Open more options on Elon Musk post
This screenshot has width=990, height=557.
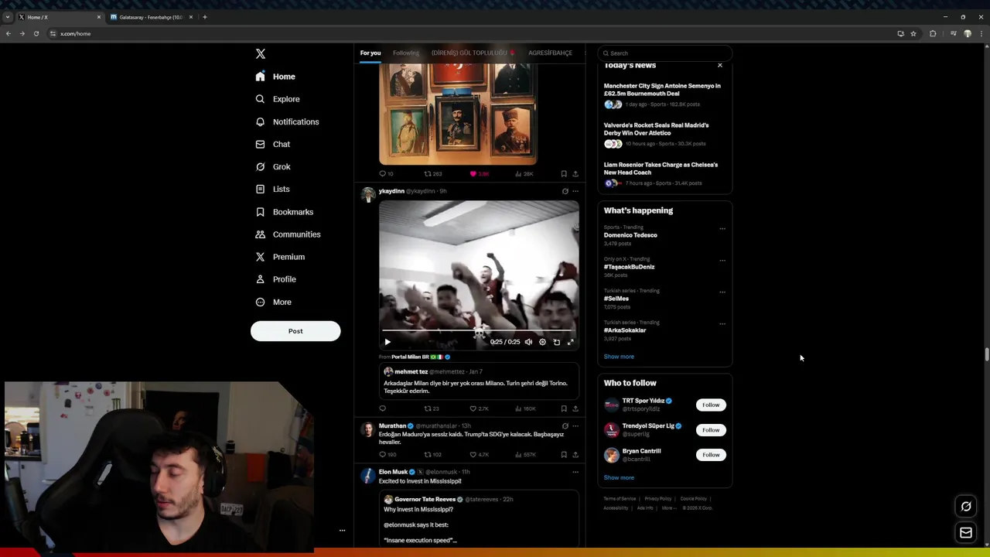tap(575, 472)
